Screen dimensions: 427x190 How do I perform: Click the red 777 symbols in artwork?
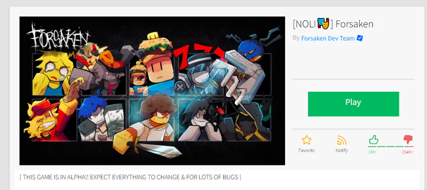[x=200, y=53]
